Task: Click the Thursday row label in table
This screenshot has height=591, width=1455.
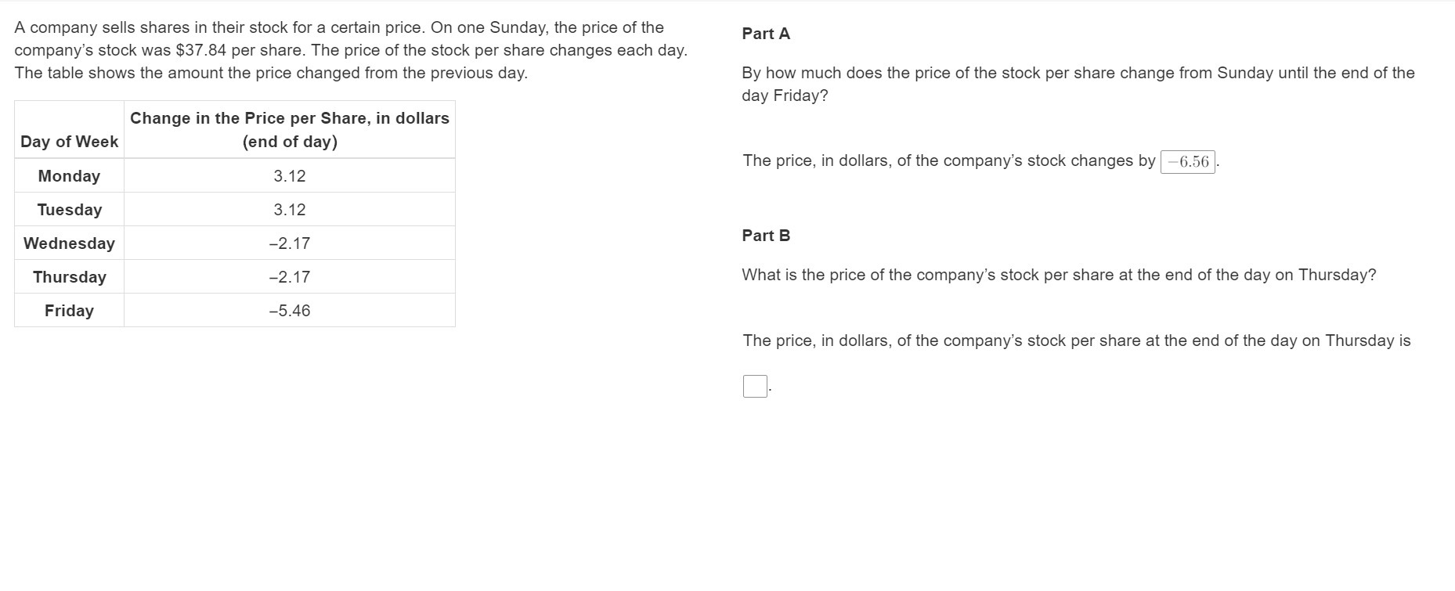Action: (69, 277)
